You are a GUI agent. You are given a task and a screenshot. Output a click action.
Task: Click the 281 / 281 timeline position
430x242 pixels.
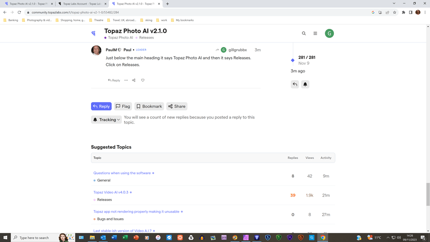point(307,57)
